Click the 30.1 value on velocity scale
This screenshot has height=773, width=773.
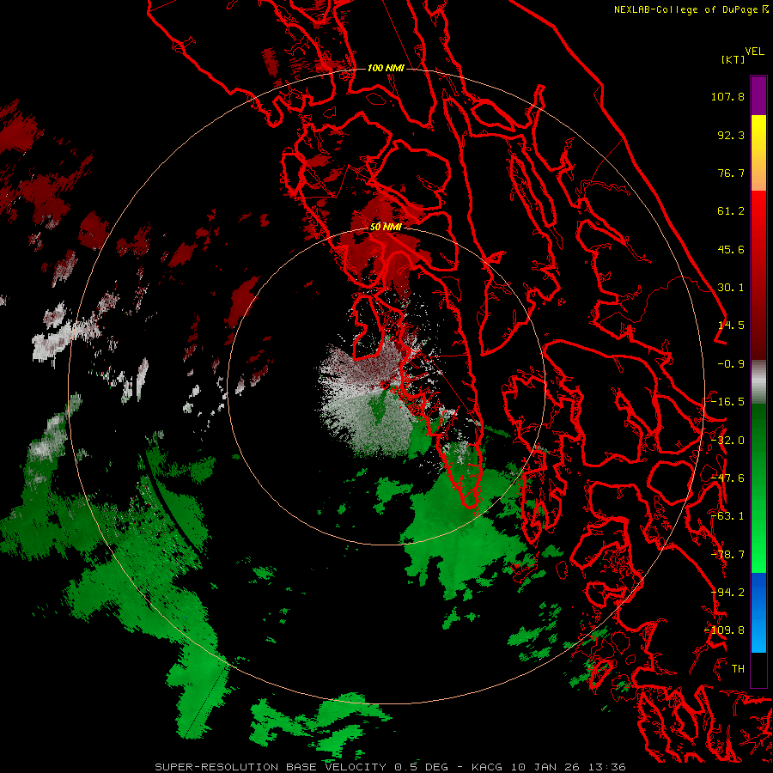pos(731,288)
